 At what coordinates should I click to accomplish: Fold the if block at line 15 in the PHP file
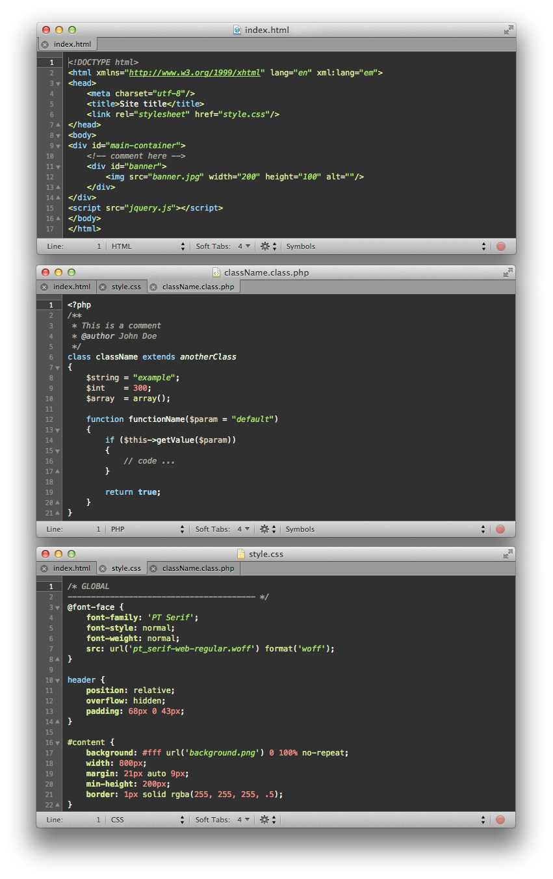click(58, 451)
